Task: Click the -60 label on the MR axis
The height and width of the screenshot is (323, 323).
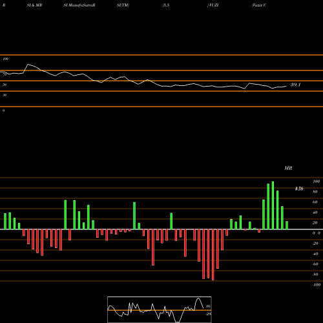Action: (x=315, y=264)
